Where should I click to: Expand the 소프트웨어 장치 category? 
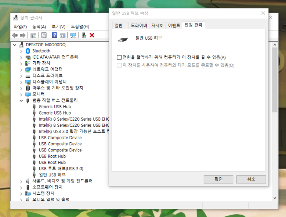click(21, 188)
